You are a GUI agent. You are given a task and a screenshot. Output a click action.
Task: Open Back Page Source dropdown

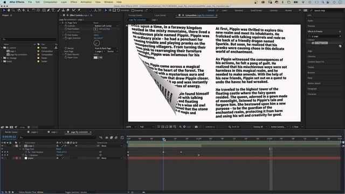[113, 52]
